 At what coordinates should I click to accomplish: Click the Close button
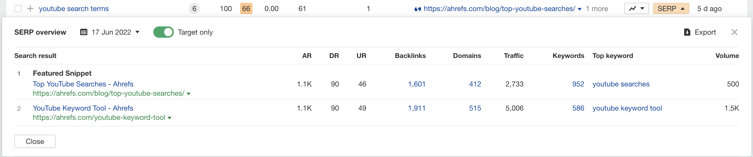(35, 141)
